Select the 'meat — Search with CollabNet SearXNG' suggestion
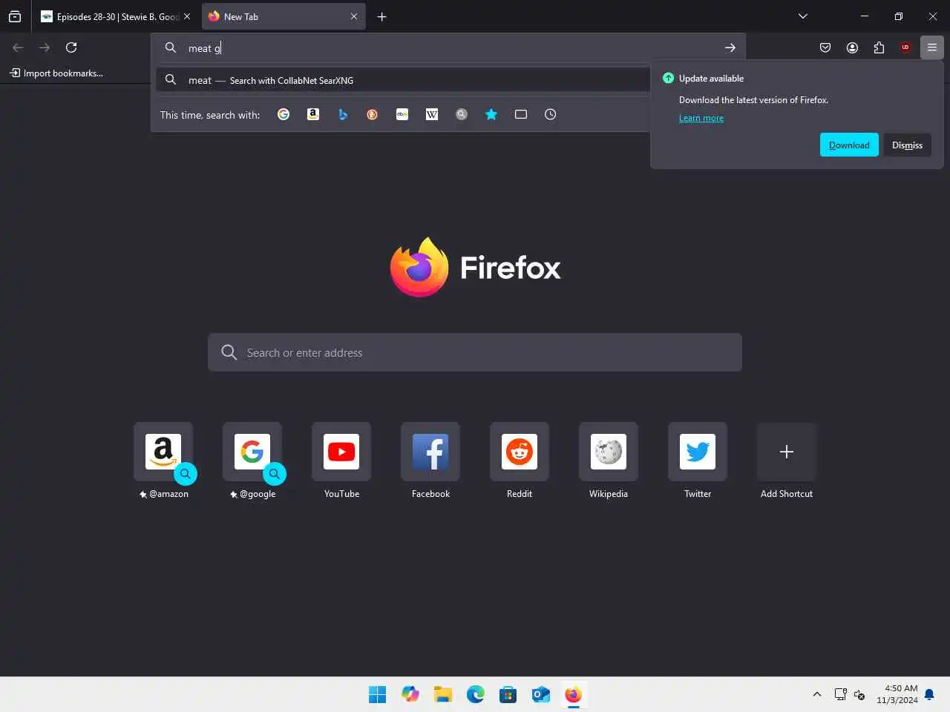Viewport: 950px width, 712px height. click(x=403, y=79)
